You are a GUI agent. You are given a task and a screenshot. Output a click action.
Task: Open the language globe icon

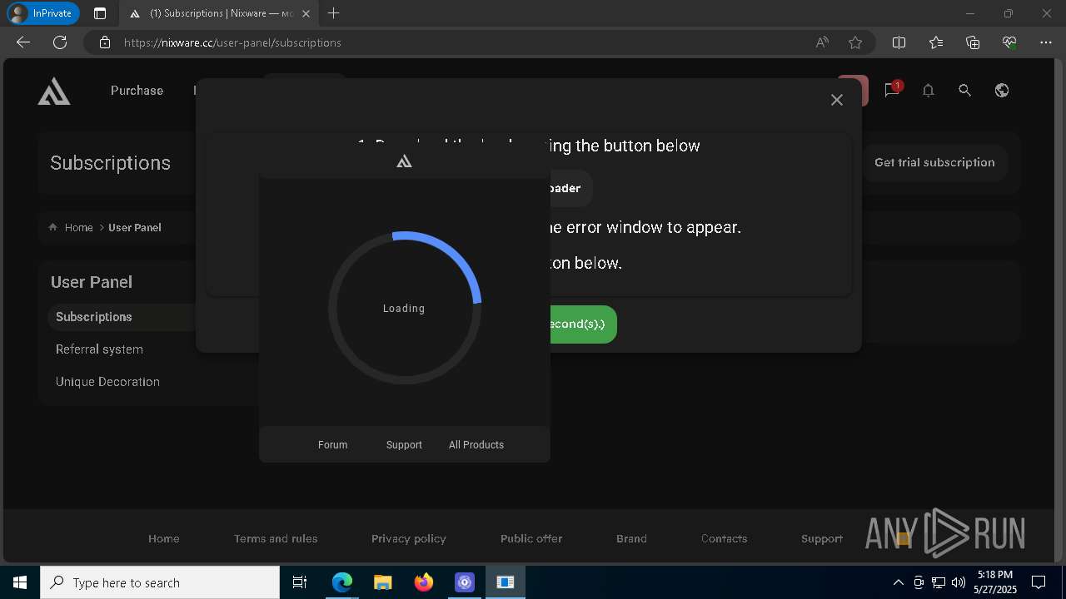point(1002,91)
